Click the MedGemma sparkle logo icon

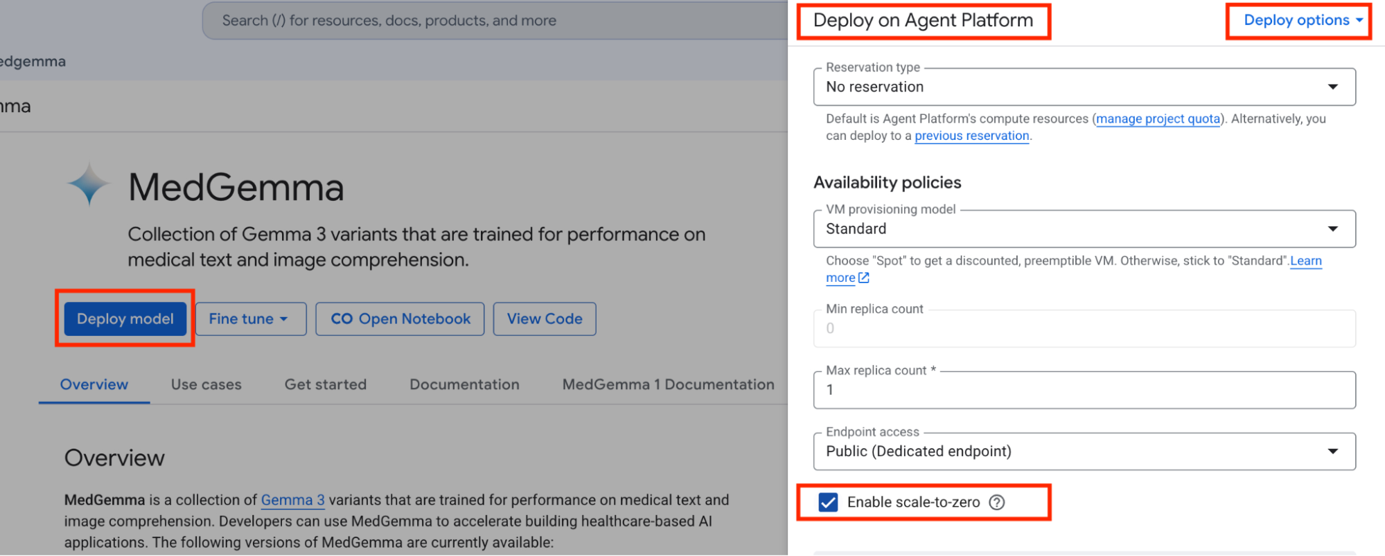(89, 185)
